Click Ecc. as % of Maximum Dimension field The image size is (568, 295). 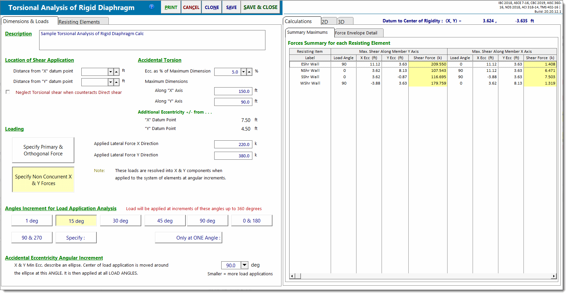(x=227, y=72)
